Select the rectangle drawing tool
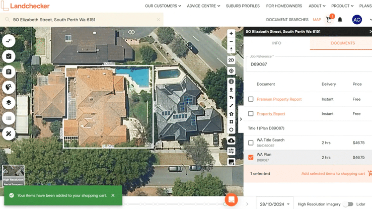Viewport: 372px width, 209px height. pos(231,122)
